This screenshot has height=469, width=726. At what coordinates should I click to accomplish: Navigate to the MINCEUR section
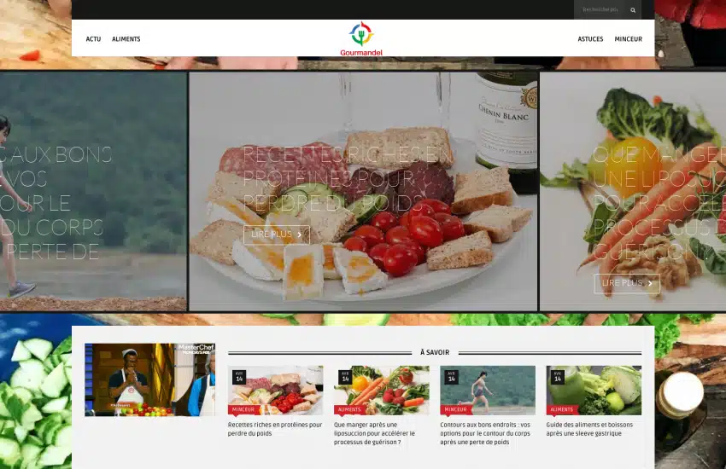coord(629,39)
